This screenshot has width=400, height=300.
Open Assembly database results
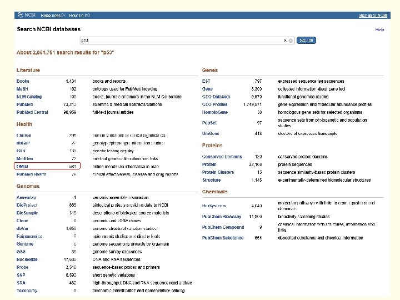26,197
